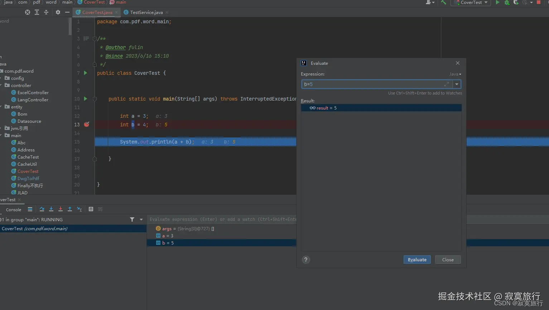Image resolution: width=549 pixels, height=310 pixels.
Task: Open the Java language selector in Evaluate dialog
Action: point(455,74)
